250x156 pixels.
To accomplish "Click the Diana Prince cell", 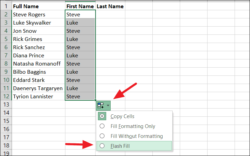I will tap(38, 56).
